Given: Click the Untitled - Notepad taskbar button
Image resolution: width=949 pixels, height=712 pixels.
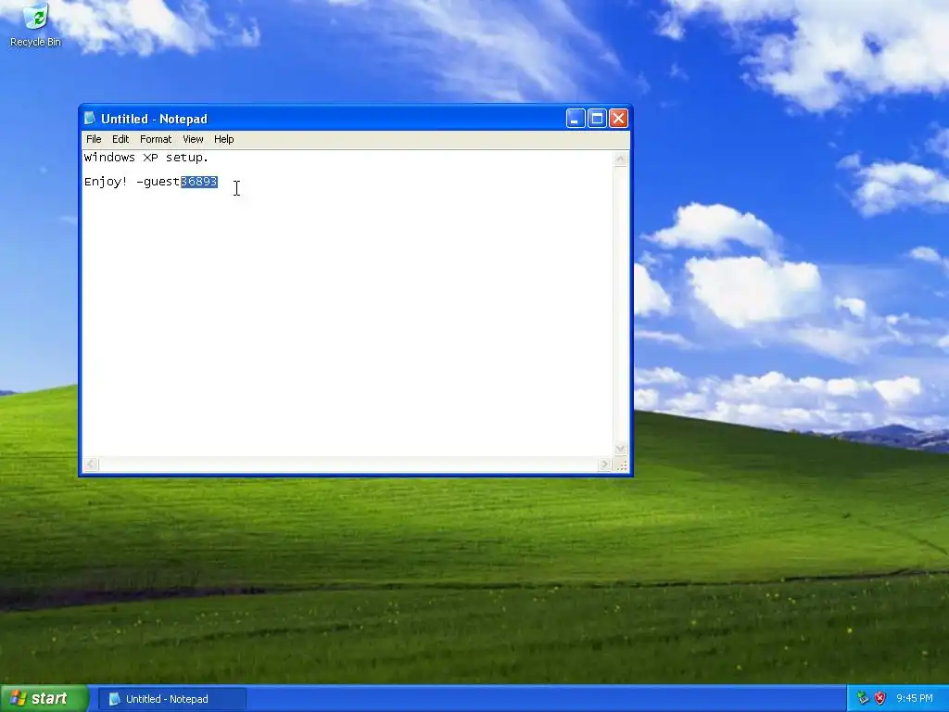Looking at the screenshot, I should point(171,699).
